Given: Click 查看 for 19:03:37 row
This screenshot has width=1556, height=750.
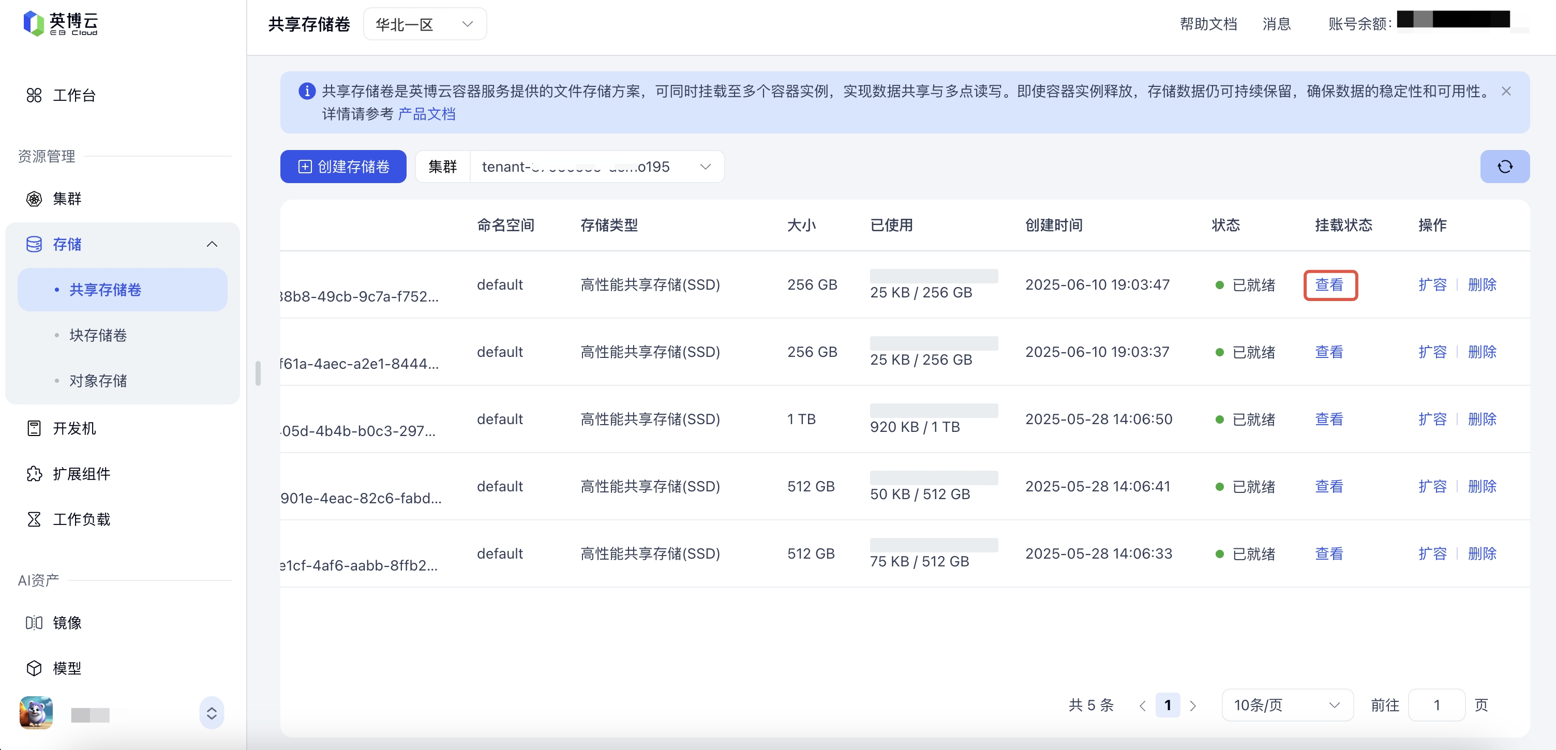Looking at the screenshot, I should tap(1329, 352).
